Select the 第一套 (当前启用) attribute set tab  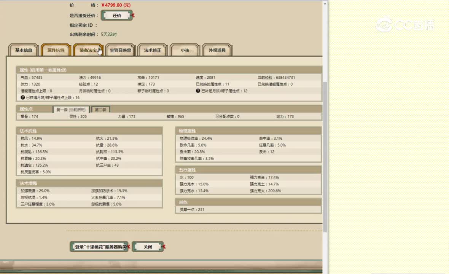pyautogui.click(x=71, y=110)
